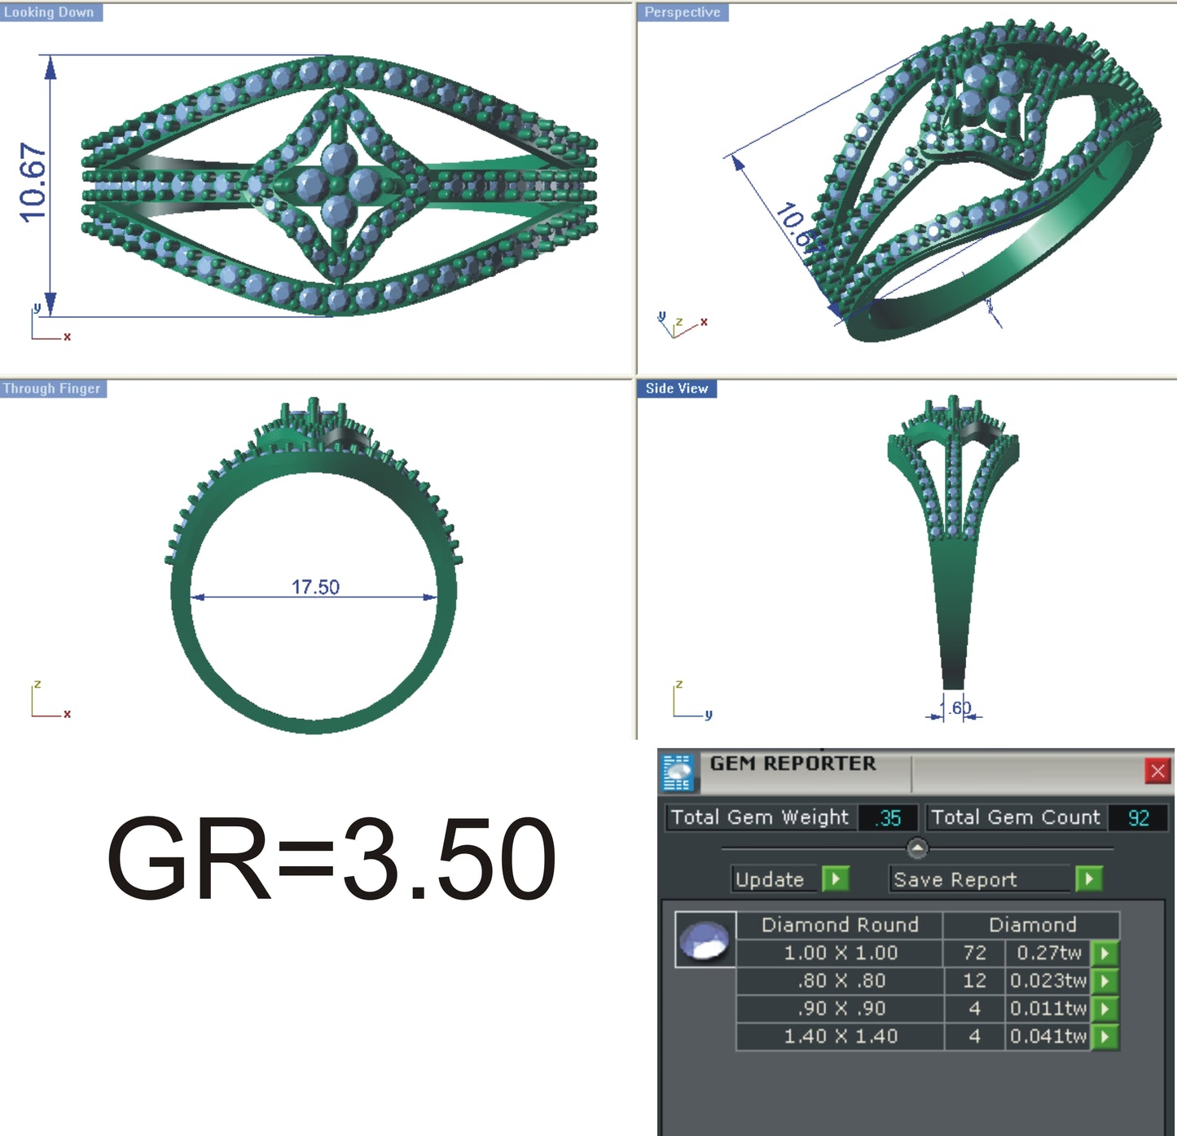Click the axis icon in Looking Down view
1177x1136 pixels.
(51, 323)
